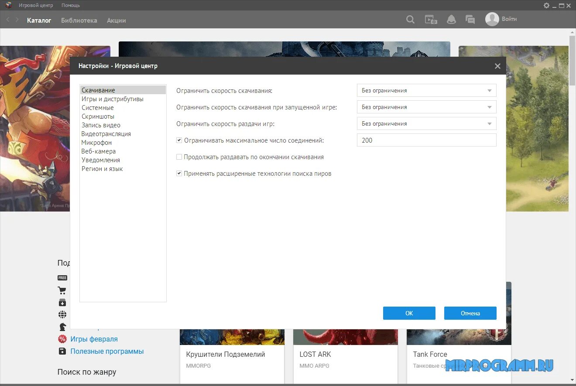
Task: Open the game upload speed limit dropdown
Action: (427, 123)
